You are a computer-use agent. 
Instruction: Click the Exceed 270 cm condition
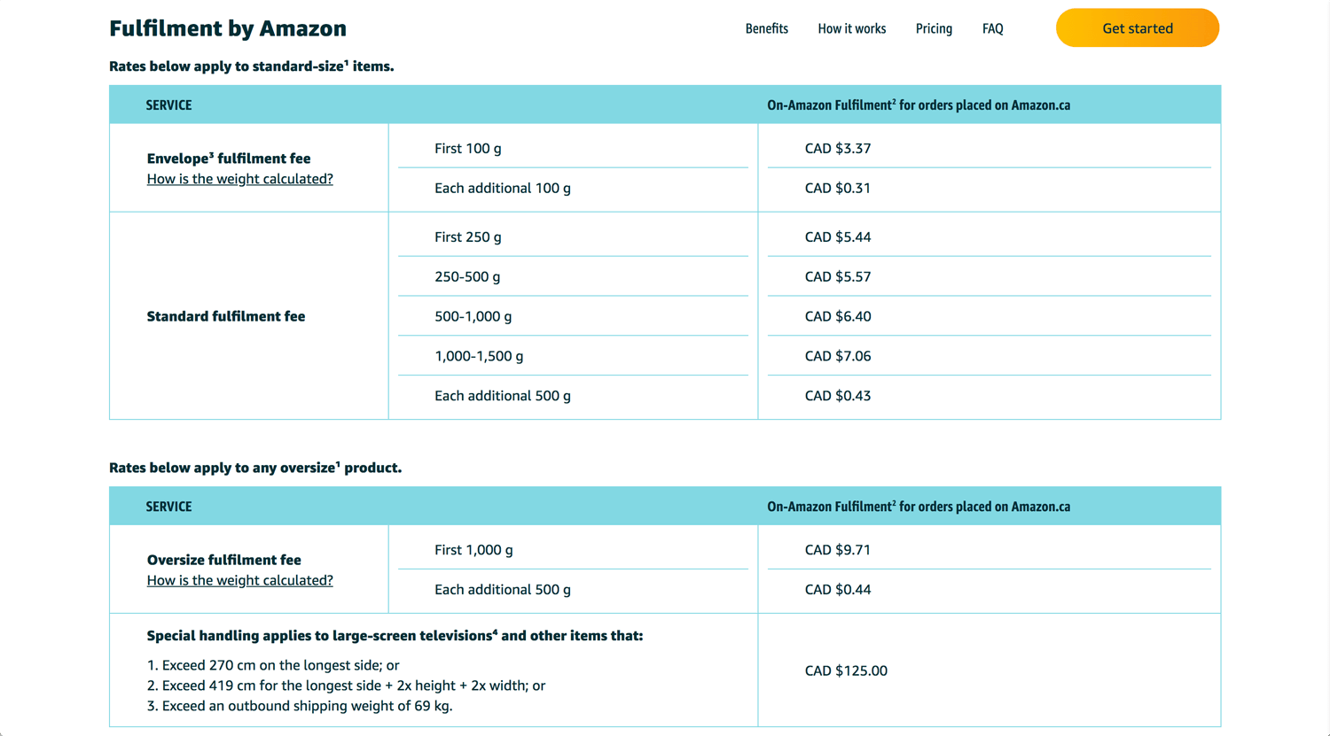273,665
